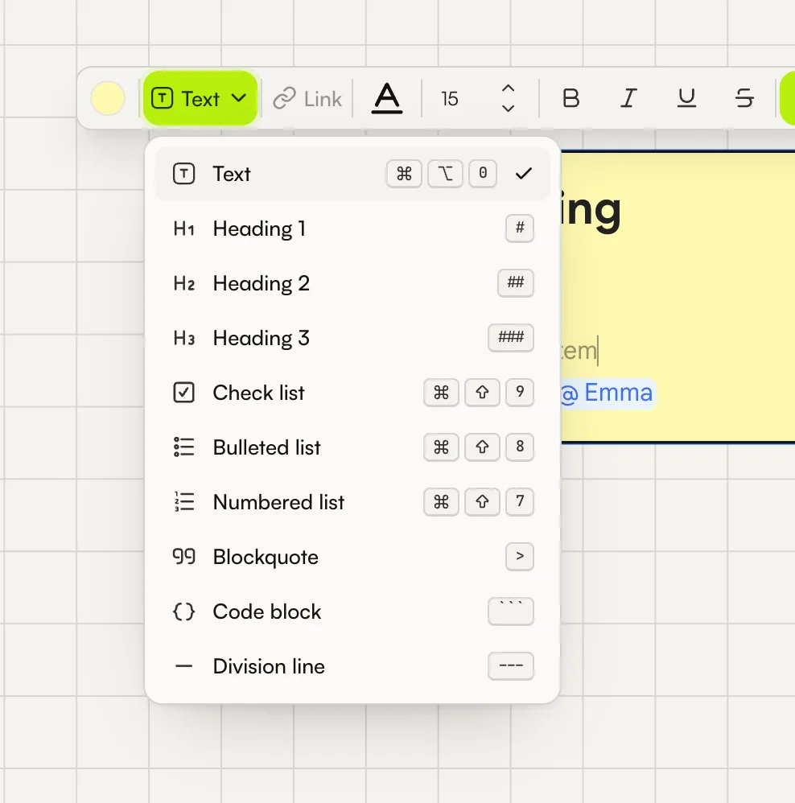Image resolution: width=795 pixels, height=803 pixels.
Task: Insert a Division line
Action: 352,666
